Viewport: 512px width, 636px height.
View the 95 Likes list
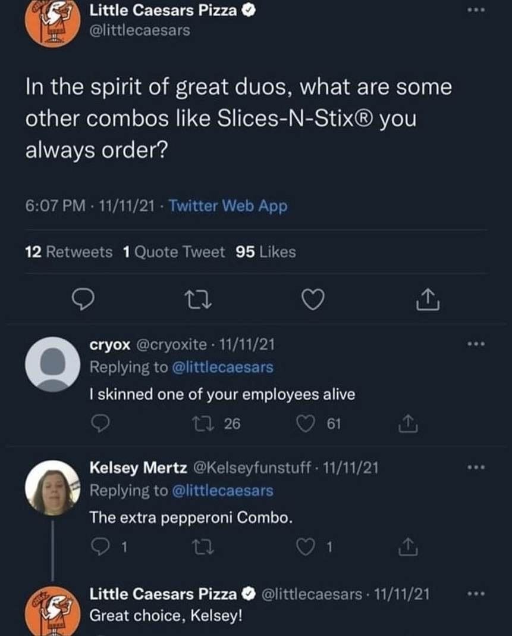[265, 252]
